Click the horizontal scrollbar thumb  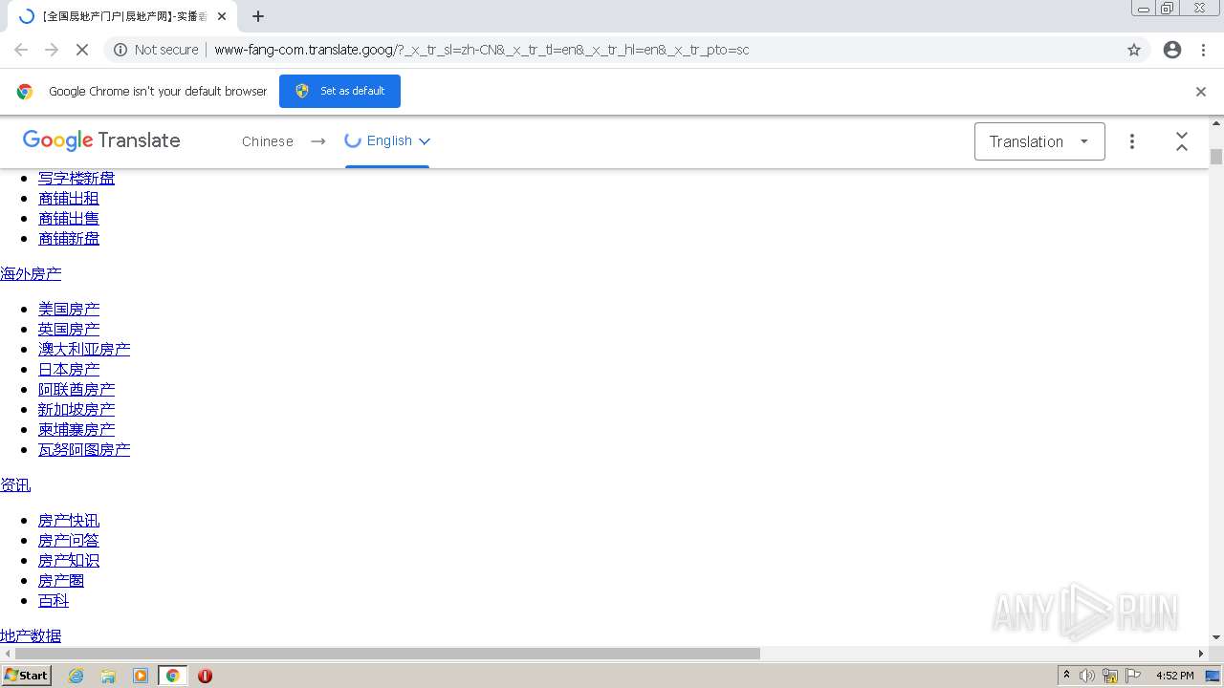tap(387, 654)
